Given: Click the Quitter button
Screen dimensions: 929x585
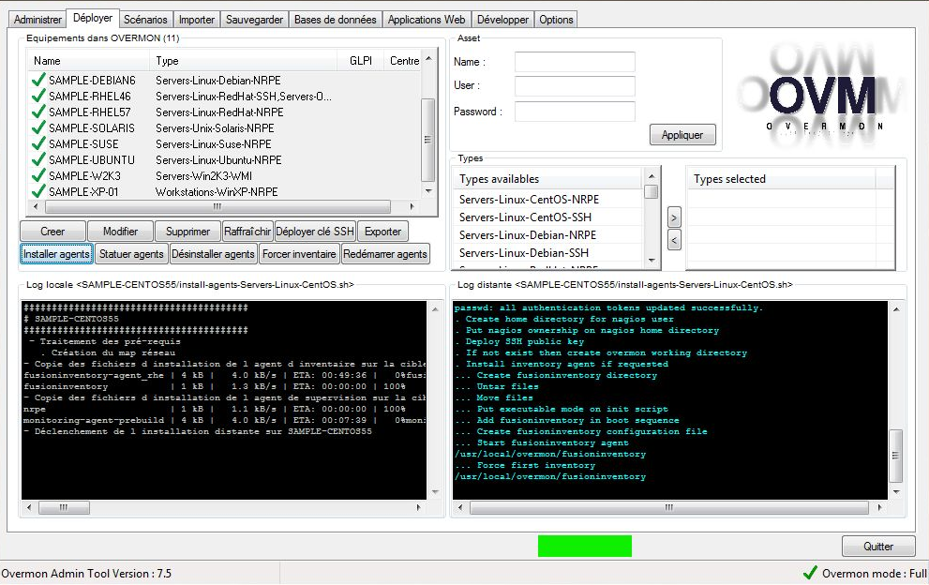Looking at the screenshot, I should click(x=878, y=546).
